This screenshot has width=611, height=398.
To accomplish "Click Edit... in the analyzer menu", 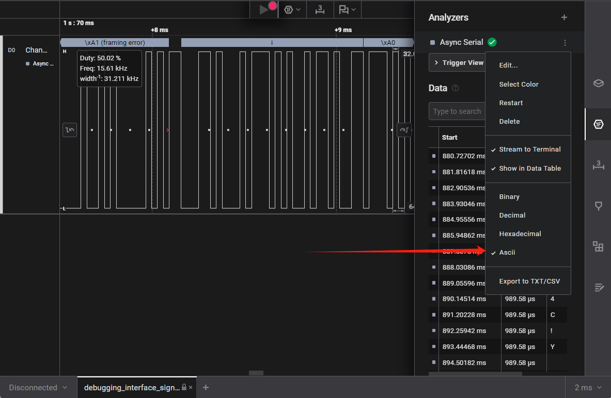I will (x=508, y=65).
